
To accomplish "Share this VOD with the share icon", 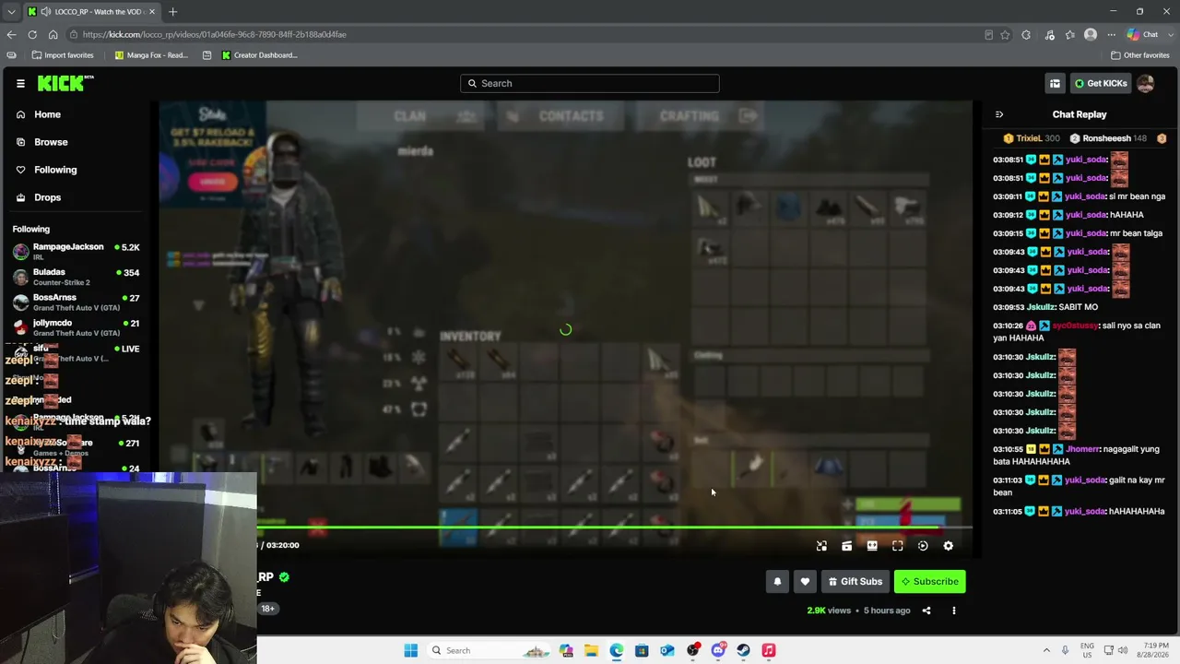I will pyautogui.click(x=926, y=611).
